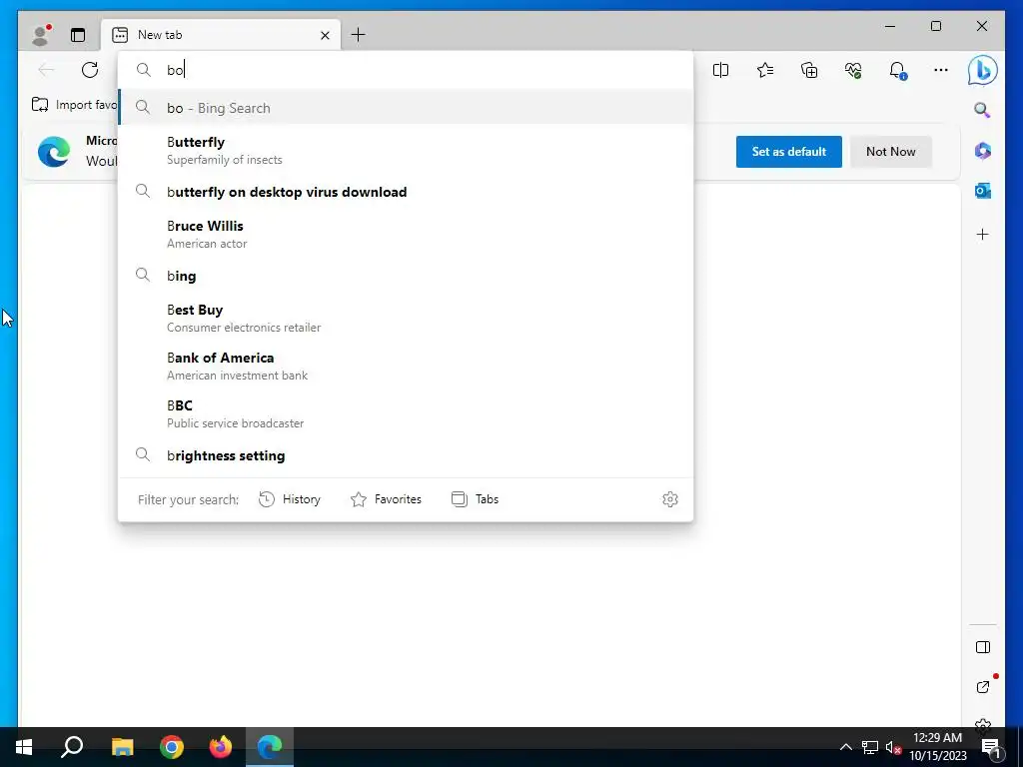This screenshot has width=1023, height=767.
Task: Open File Explorer from the taskbar
Action: [122, 747]
